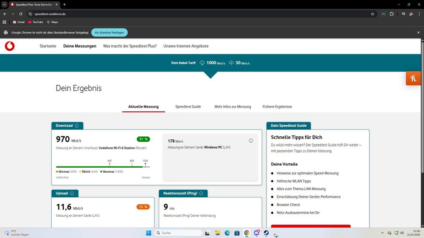Select the Aktuelle Messung tab

[143, 107]
